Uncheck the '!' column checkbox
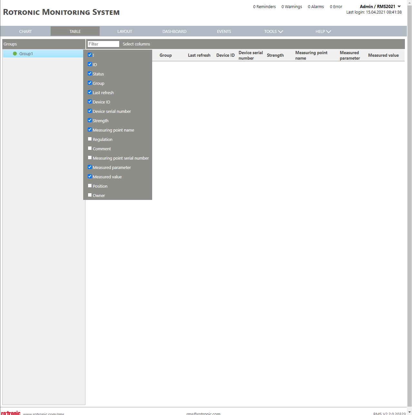The width and height of the screenshot is (412, 415). 90,55
